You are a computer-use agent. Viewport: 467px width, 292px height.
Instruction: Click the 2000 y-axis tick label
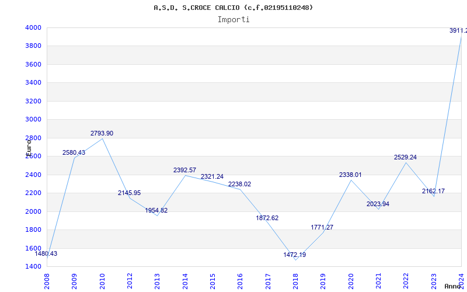point(33,211)
